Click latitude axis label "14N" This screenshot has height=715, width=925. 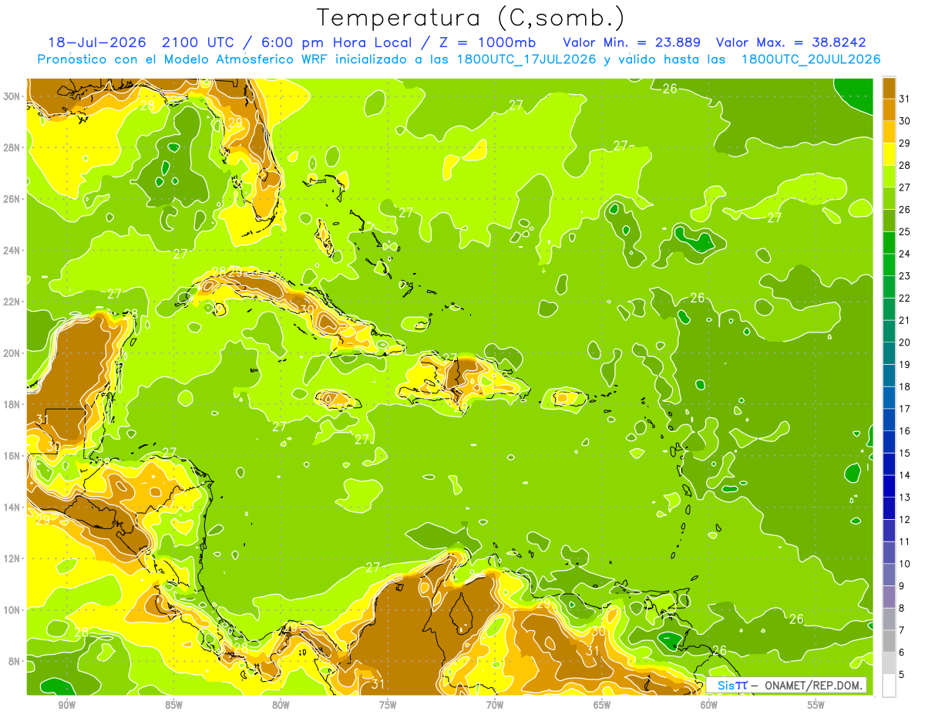pyautogui.click(x=11, y=508)
